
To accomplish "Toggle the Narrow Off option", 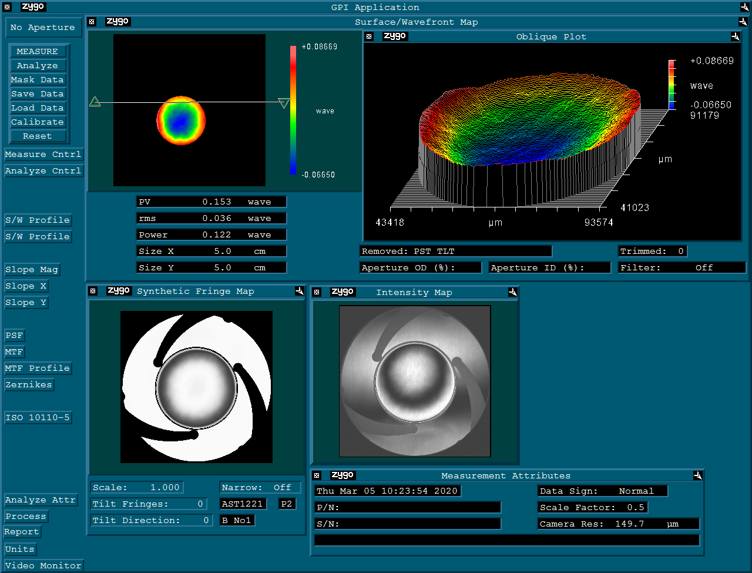I will 260,487.
